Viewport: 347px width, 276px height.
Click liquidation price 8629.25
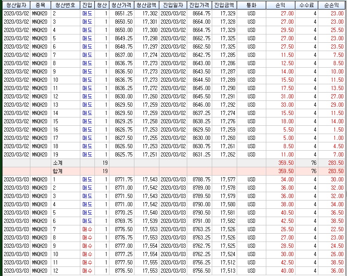pyautogui.click(x=124, y=121)
